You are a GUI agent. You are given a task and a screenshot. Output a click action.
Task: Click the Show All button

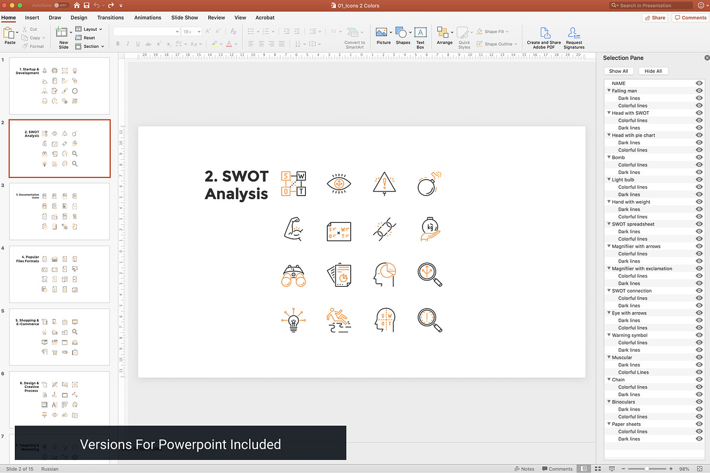pos(619,71)
